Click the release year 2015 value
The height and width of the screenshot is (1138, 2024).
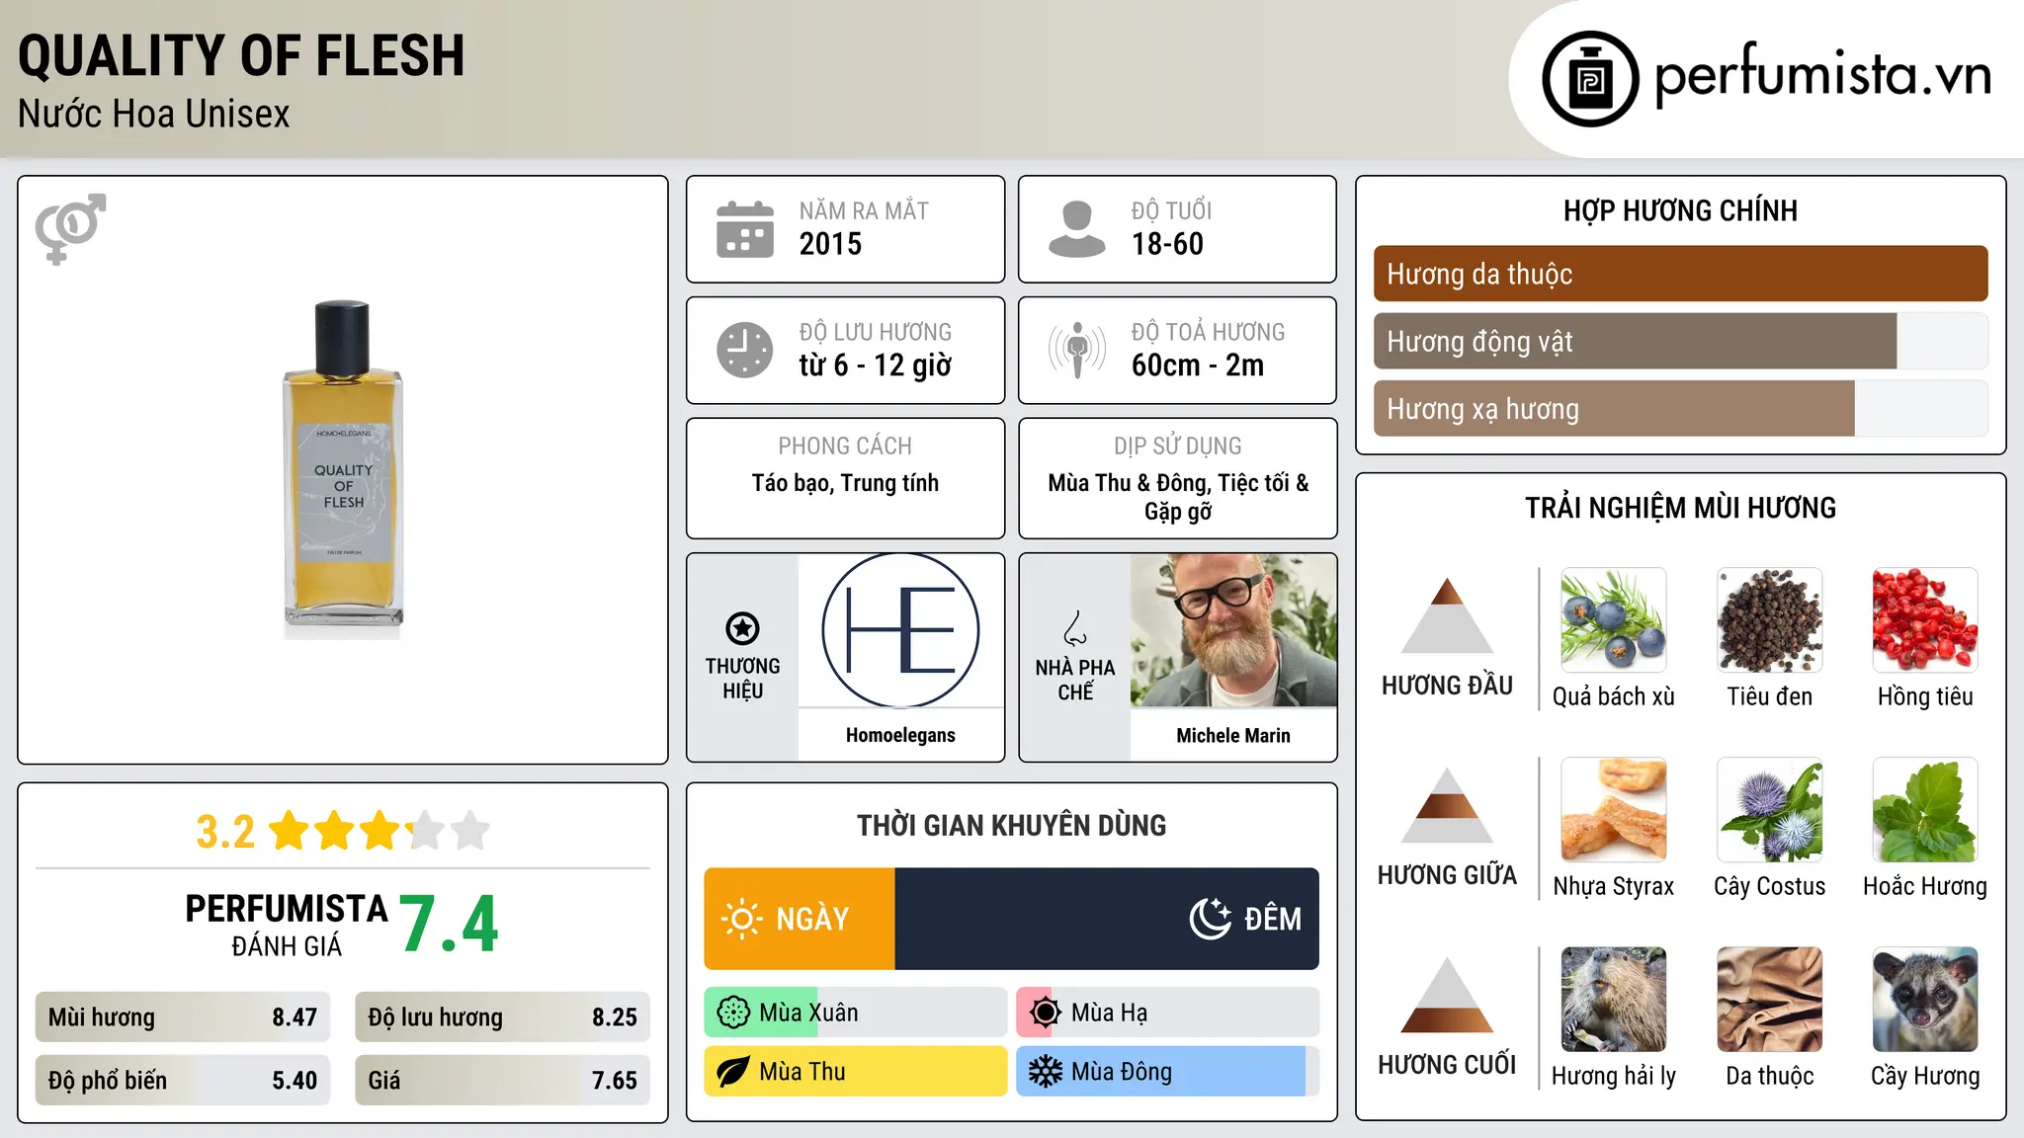(830, 244)
